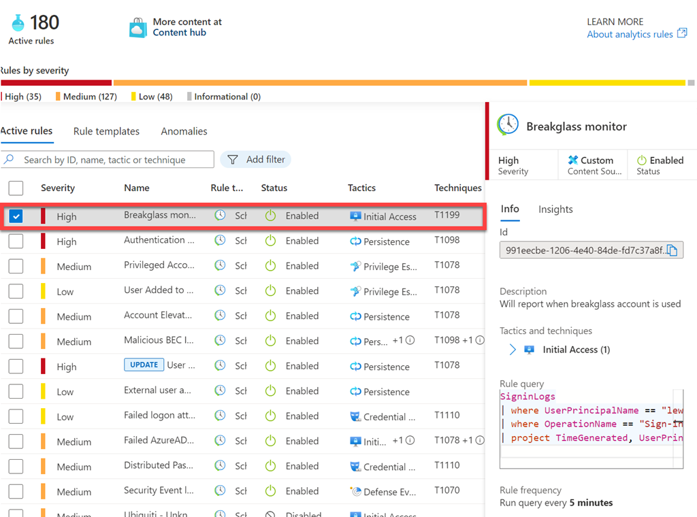Screen dimensions: 697x517
Task: Click the info icon beside T1098 +1 techniques
Action: (x=479, y=340)
